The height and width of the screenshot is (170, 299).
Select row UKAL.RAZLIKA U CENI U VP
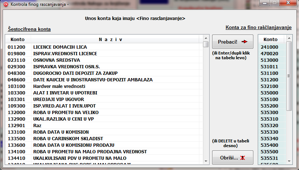(x=104, y=119)
